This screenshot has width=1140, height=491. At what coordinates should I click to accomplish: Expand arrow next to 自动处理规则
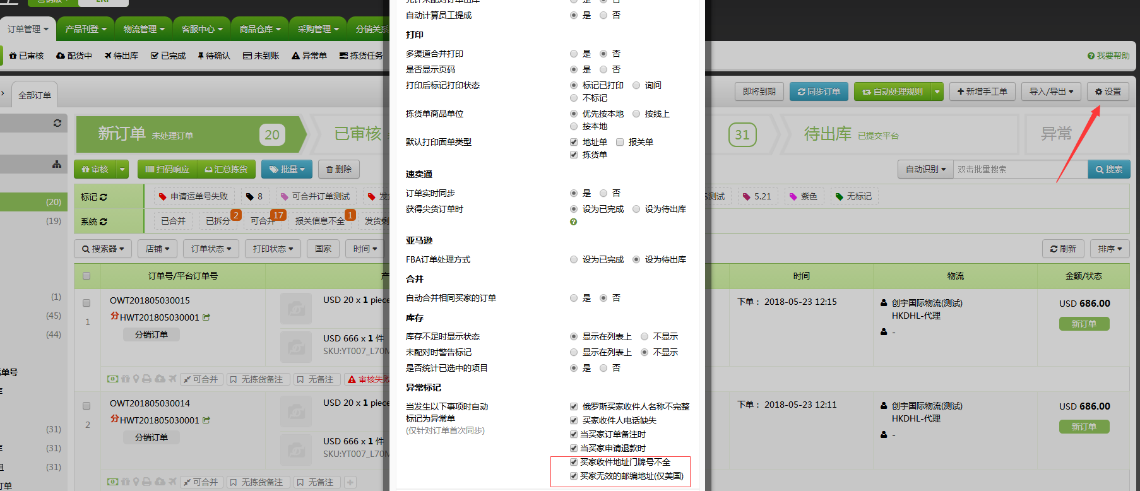937,92
